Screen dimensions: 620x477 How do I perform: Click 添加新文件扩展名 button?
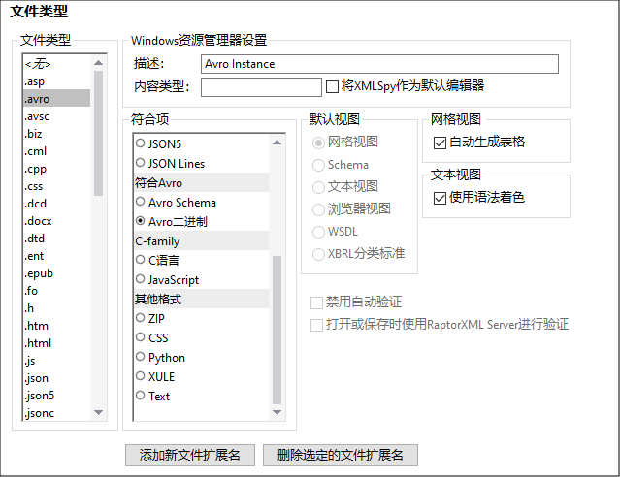click(x=190, y=455)
